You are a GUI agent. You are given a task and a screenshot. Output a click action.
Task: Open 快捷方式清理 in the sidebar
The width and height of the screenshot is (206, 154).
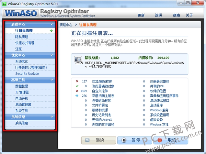coord(30,43)
